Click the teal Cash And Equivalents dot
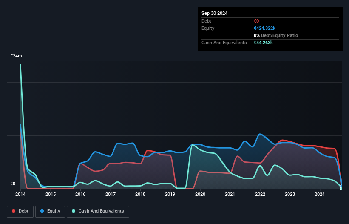Image resolution: width=349 pixels, height=224 pixels. (x=74, y=211)
